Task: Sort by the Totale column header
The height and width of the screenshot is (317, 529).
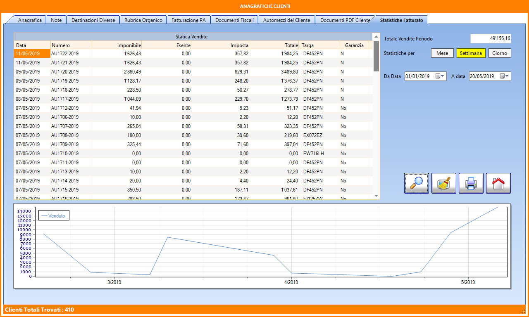Action: [x=274, y=45]
